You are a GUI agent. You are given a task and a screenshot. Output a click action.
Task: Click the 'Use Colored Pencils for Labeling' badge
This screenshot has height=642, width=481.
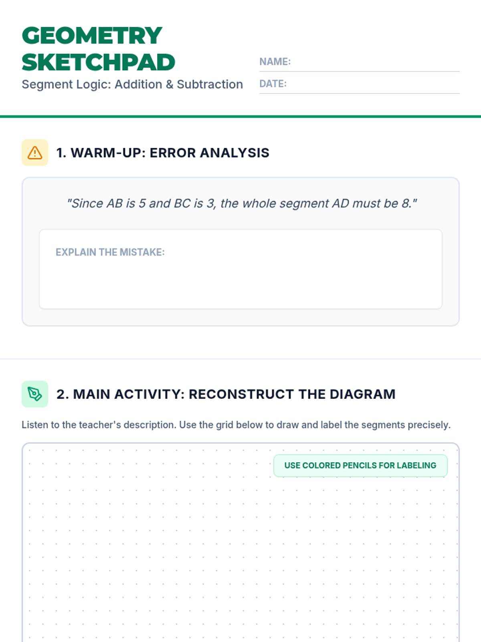[360, 465]
